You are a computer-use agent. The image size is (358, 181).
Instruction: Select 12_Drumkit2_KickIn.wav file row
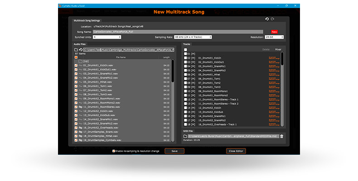(x=122, y=111)
